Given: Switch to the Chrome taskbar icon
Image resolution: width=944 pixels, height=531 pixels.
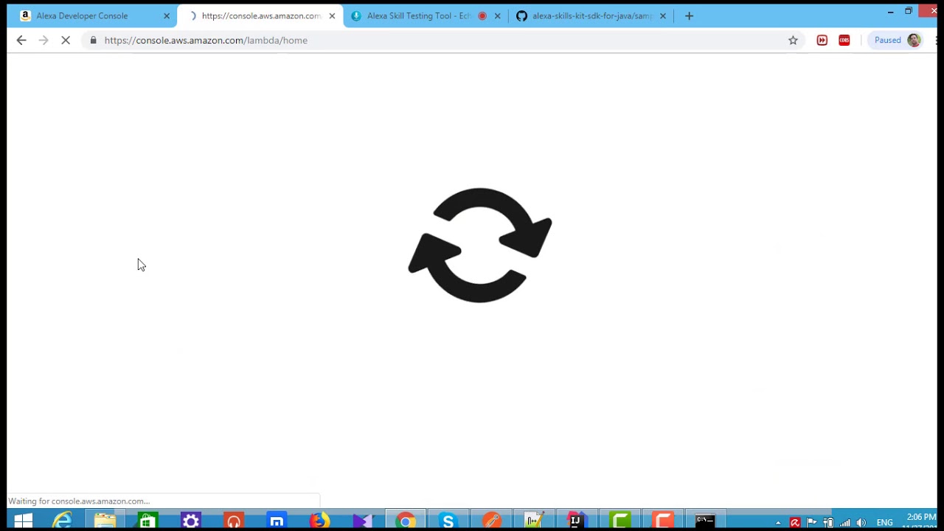Looking at the screenshot, I should click(x=405, y=521).
